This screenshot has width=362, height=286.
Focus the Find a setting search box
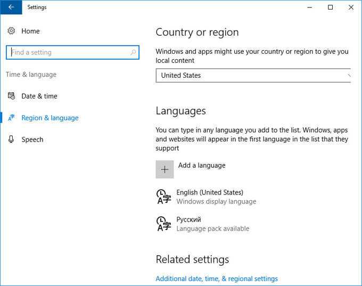[72, 52]
